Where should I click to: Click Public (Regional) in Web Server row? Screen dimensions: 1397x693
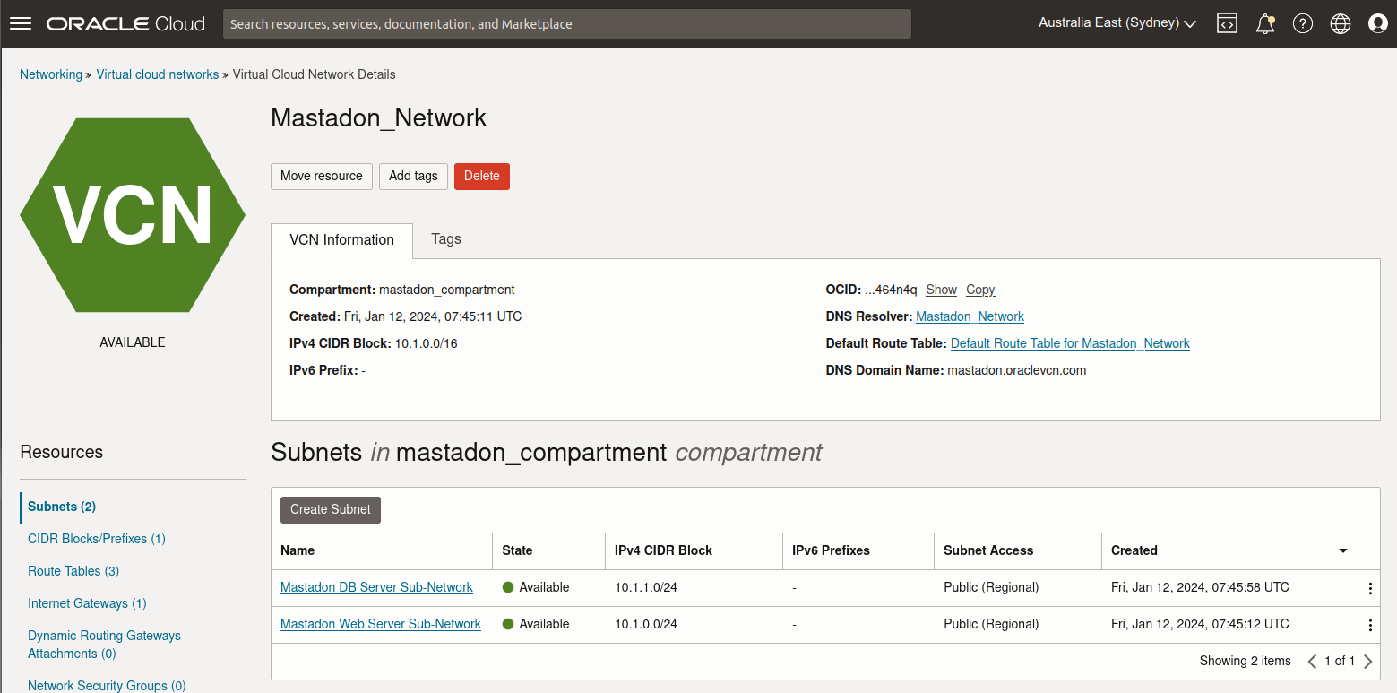pyautogui.click(x=991, y=624)
